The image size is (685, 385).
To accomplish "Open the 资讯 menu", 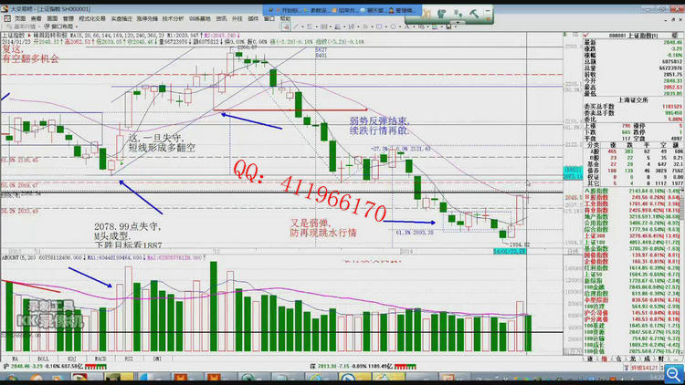I will 222,19.
